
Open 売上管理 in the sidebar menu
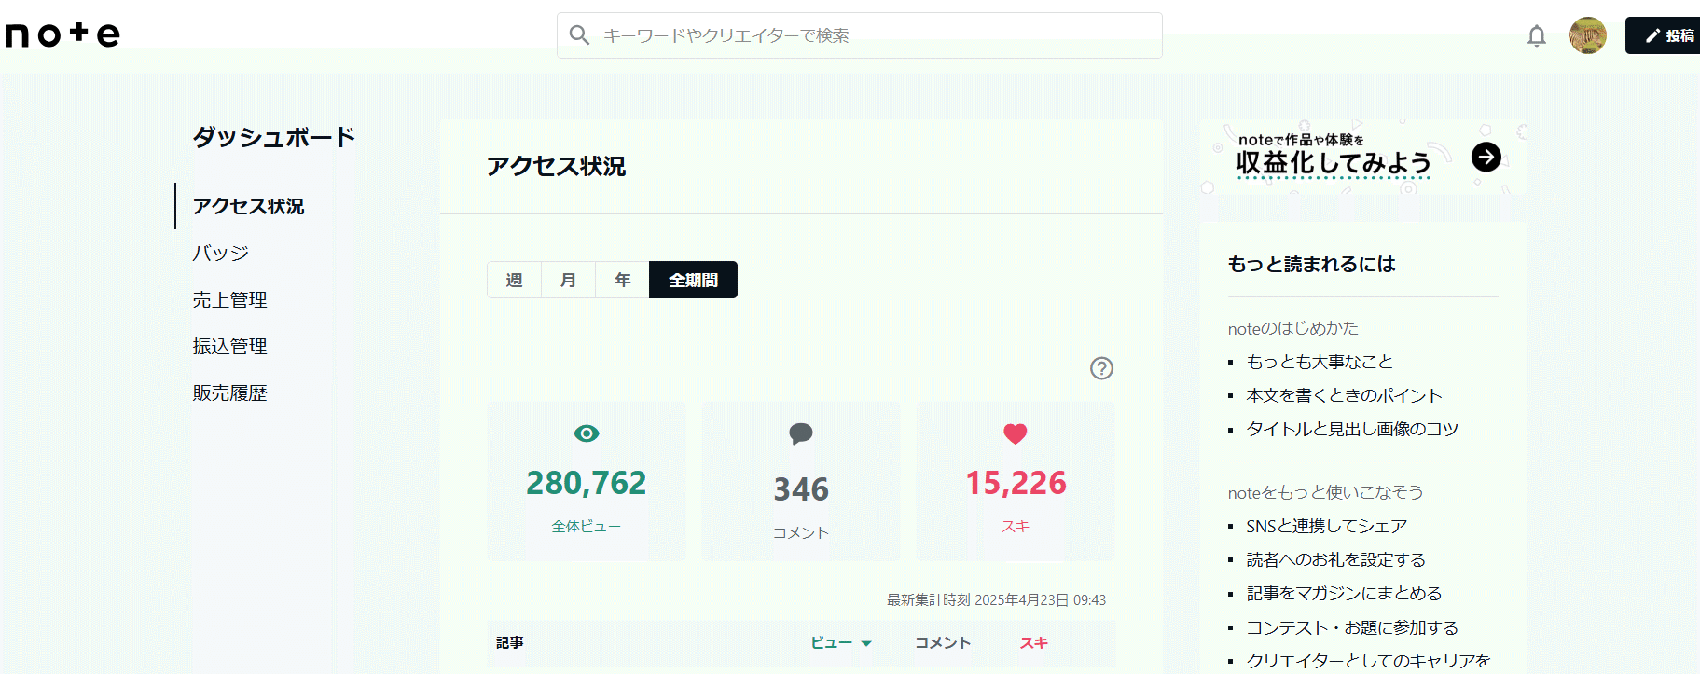230,299
